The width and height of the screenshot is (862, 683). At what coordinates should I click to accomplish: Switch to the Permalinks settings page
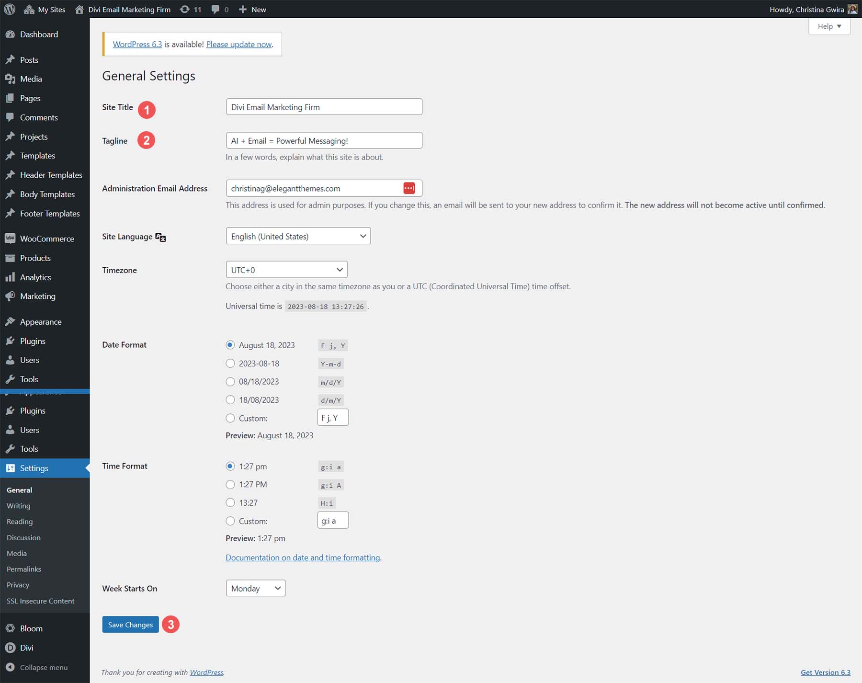tap(23, 569)
